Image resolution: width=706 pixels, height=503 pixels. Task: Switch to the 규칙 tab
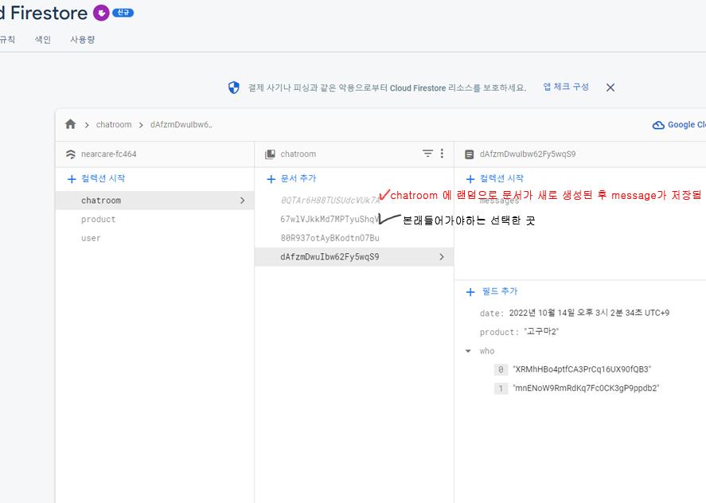6,40
